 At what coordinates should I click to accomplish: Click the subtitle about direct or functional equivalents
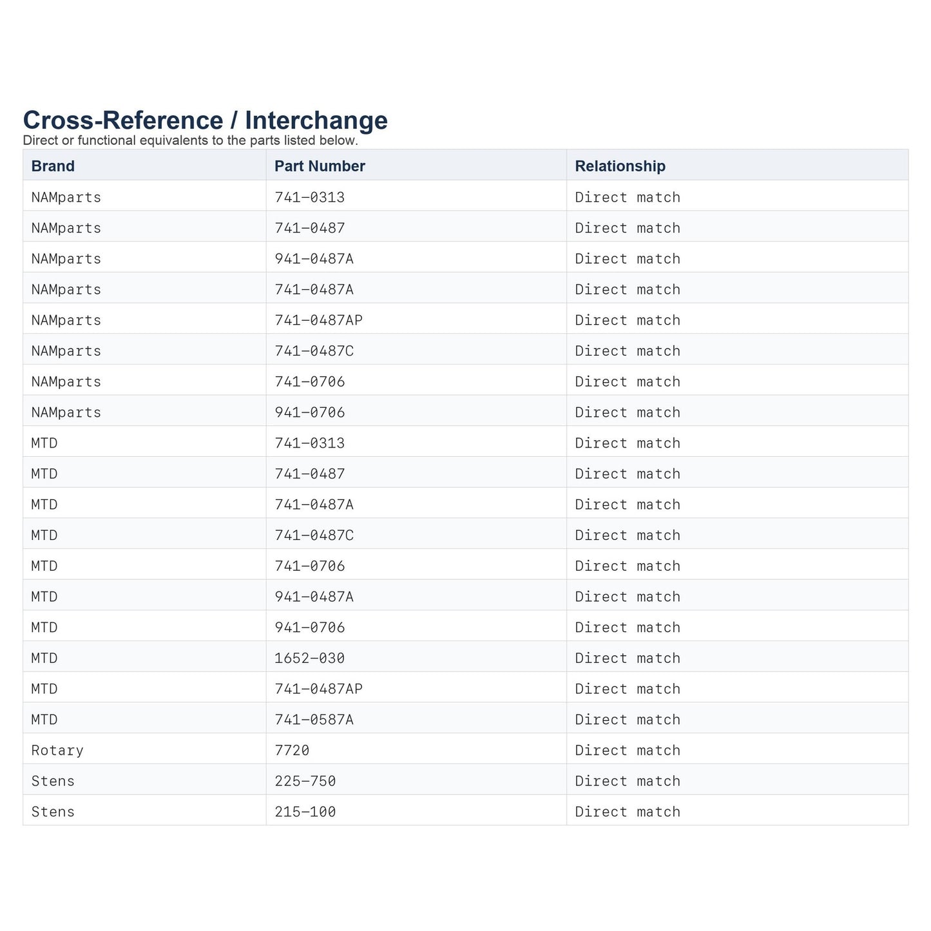[190, 140]
